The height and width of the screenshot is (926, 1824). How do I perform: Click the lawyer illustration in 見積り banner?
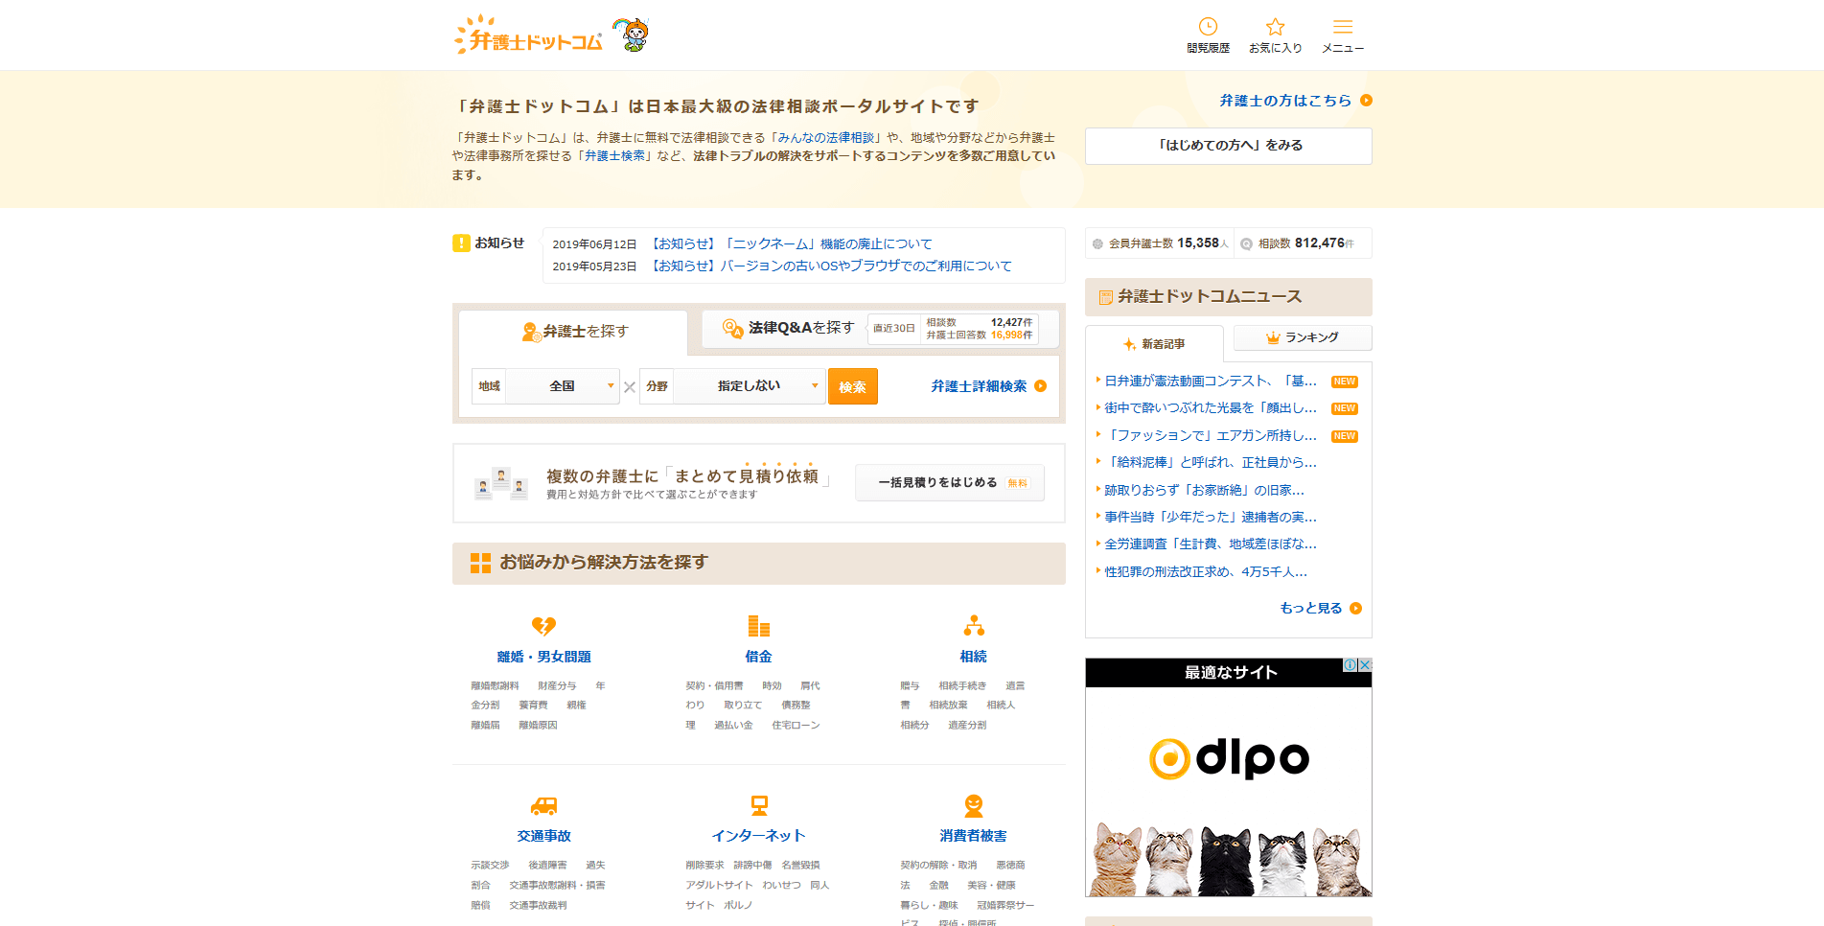pyautogui.click(x=501, y=483)
